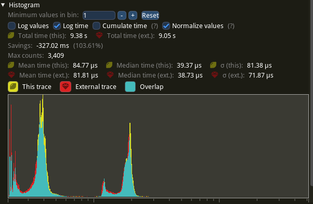313x204 pixels.
Task: Click the Histogram section header label
Action: pyautogui.click(x=24, y=5)
